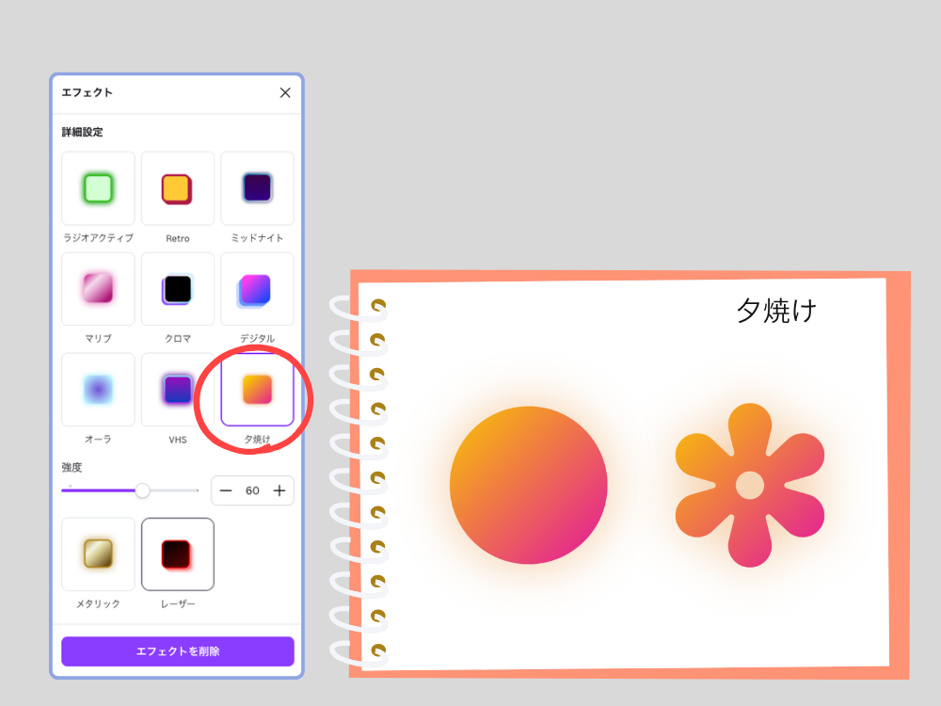Select the ラジオアクティブ effect thumbnail

pyautogui.click(x=98, y=188)
